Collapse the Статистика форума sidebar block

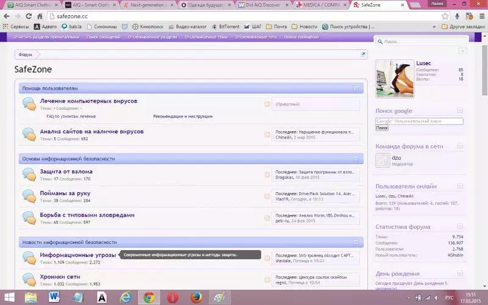tap(461, 226)
